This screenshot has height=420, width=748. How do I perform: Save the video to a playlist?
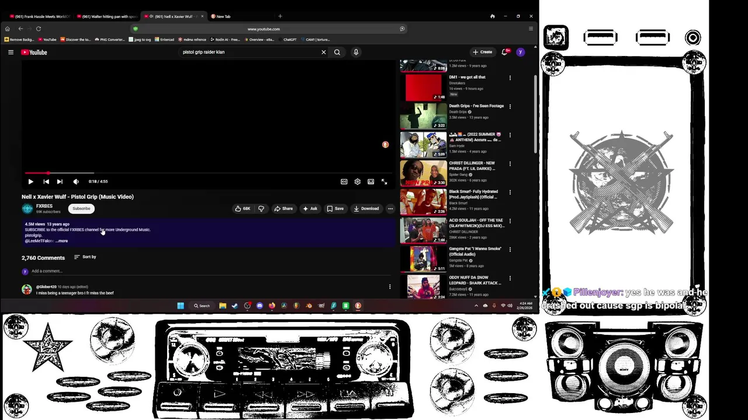click(x=335, y=208)
